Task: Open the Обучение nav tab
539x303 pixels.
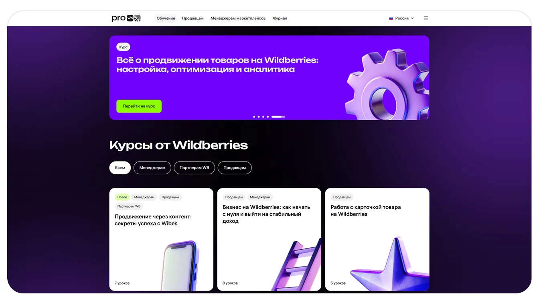Action: (x=166, y=18)
